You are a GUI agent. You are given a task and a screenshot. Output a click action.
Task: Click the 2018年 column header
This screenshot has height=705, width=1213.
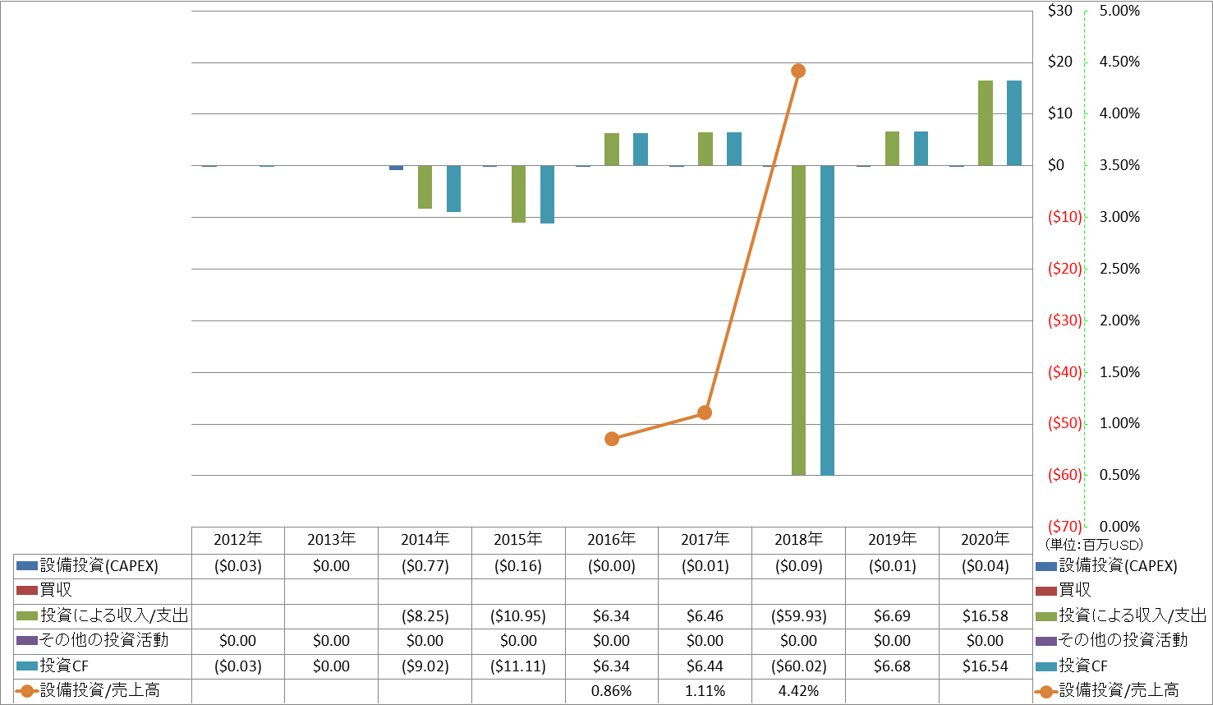(x=798, y=540)
